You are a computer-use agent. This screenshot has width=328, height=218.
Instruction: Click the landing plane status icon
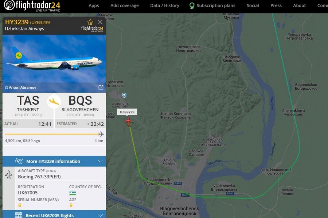click(x=54, y=102)
